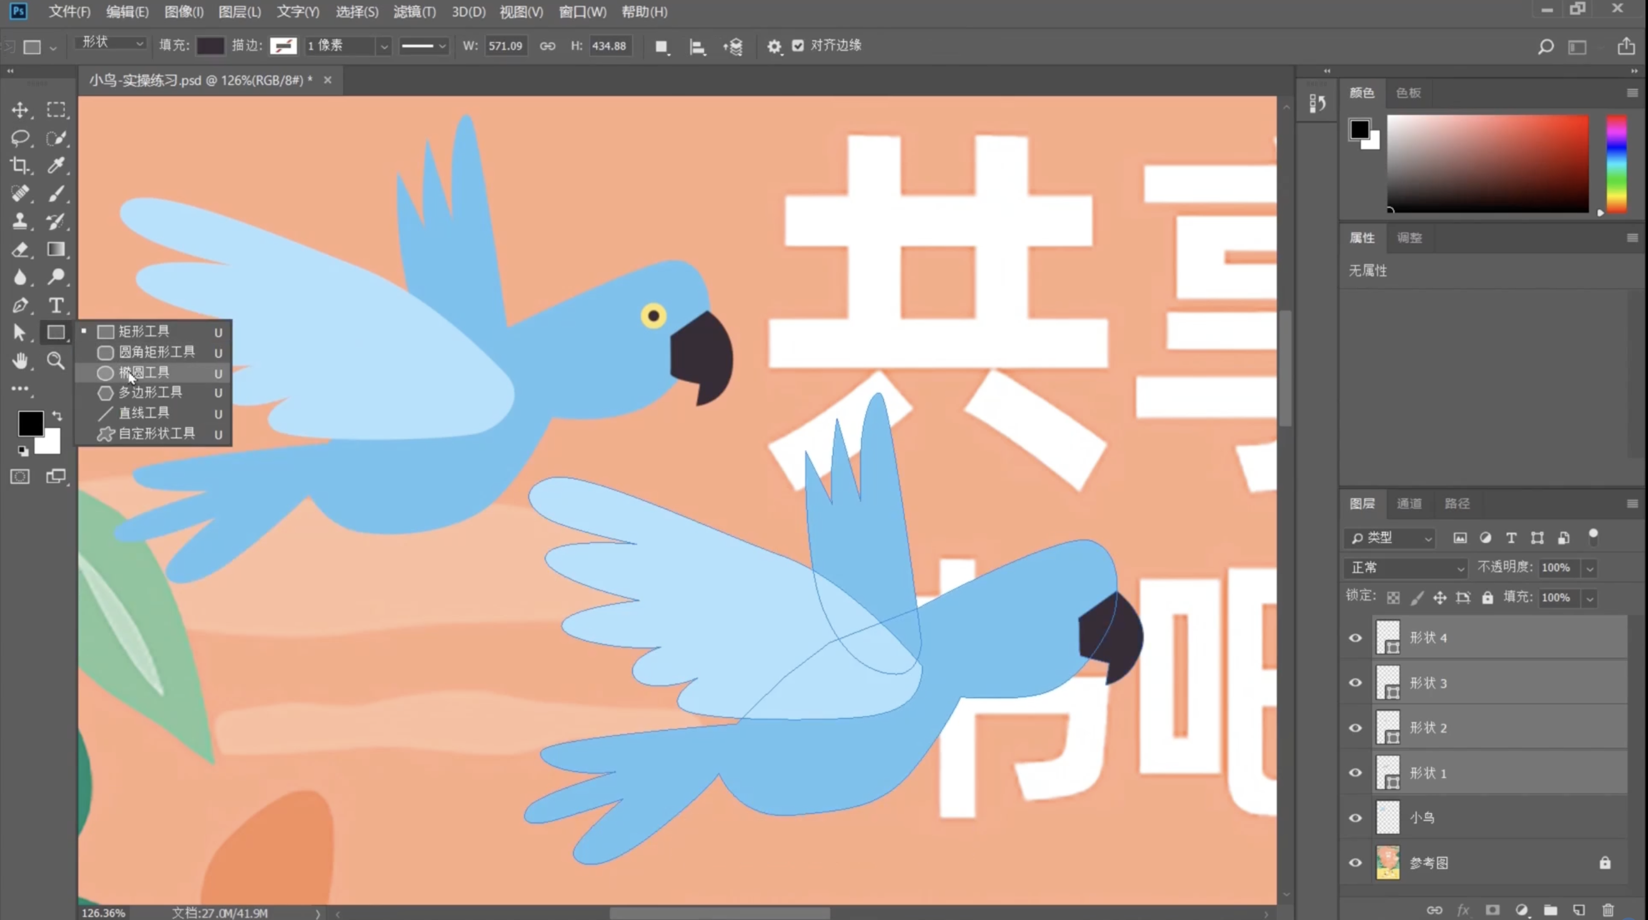Select the Zoom tool in toolbox
The height and width of the screenshot is (920, 1648).
pos(56,361)
